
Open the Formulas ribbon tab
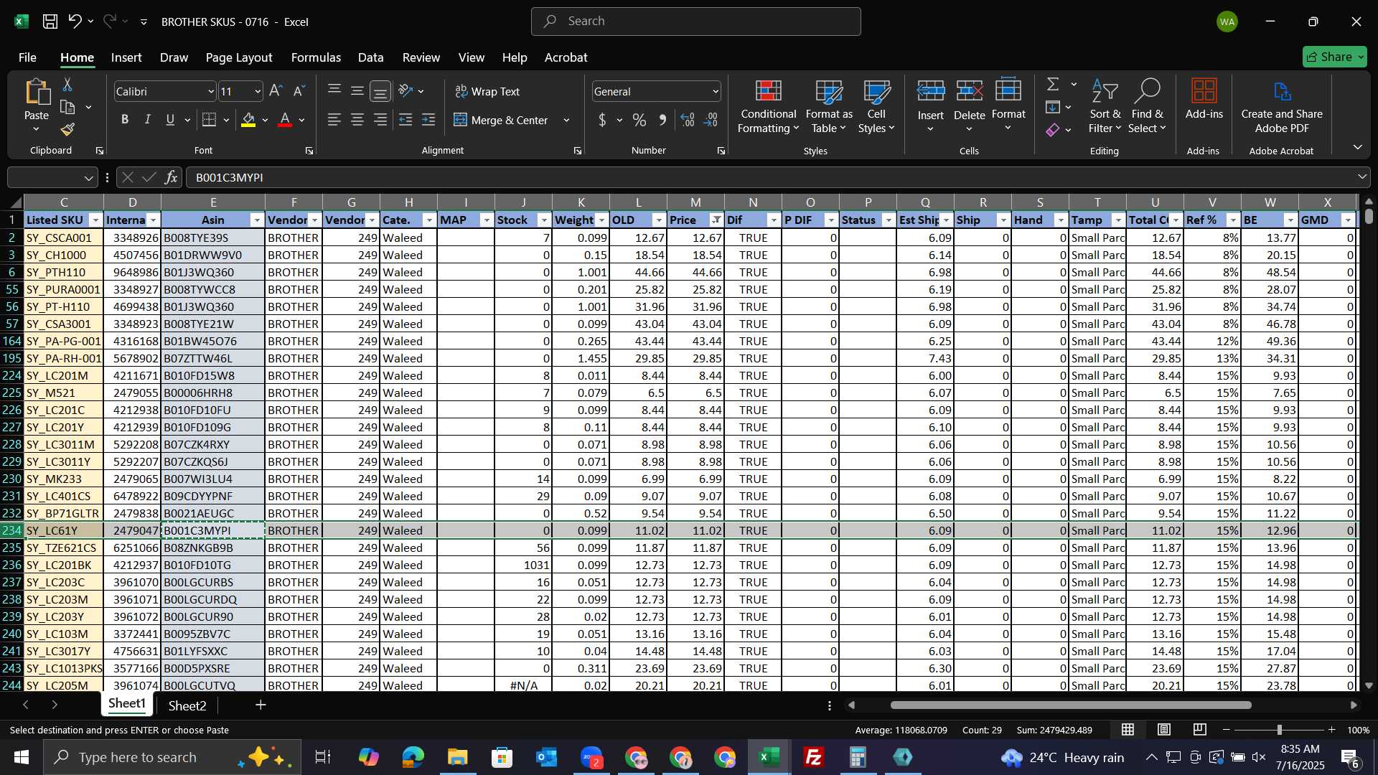(316, 57)
